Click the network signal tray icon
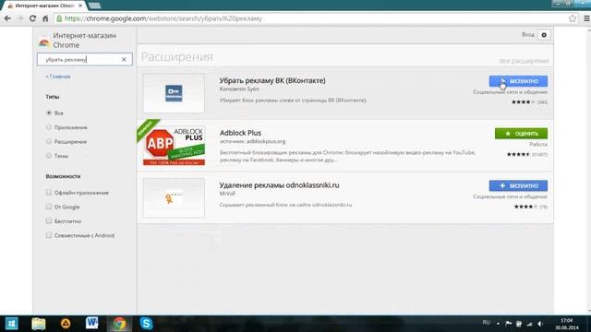The image size is (591, 332). pos(529,324)
